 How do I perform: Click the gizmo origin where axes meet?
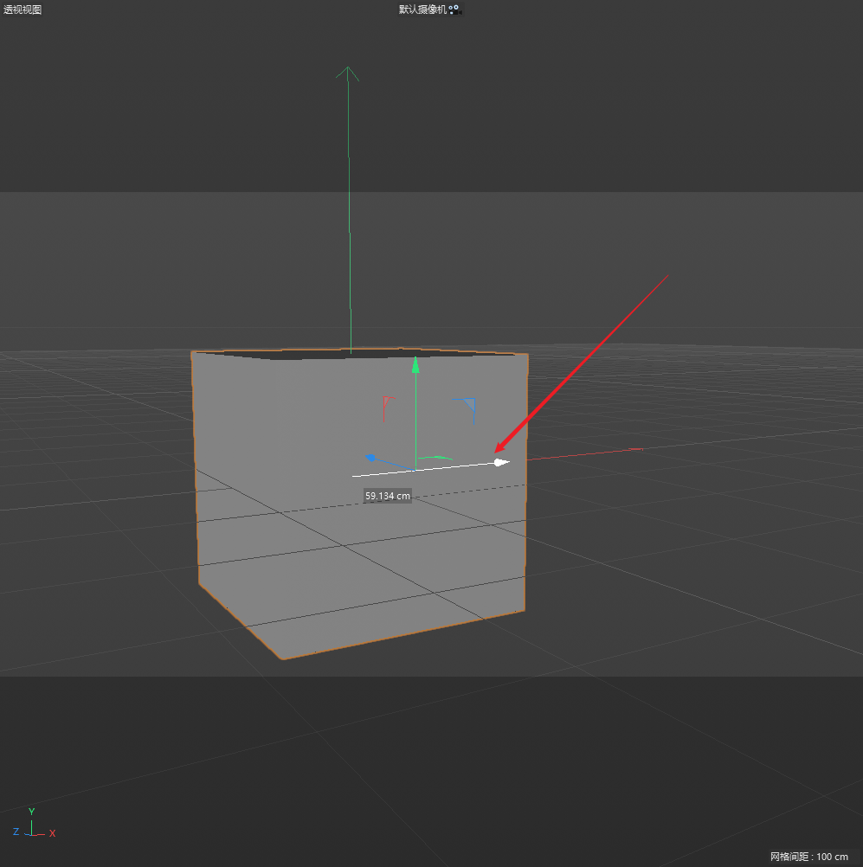[x=415, y=469]
